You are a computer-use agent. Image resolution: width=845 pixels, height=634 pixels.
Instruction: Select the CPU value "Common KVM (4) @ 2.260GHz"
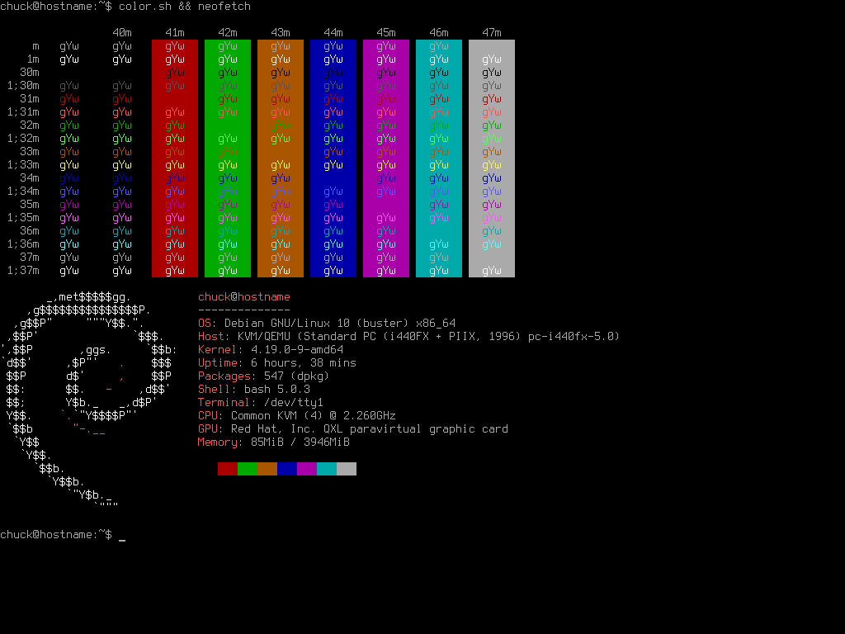[314, 416]
